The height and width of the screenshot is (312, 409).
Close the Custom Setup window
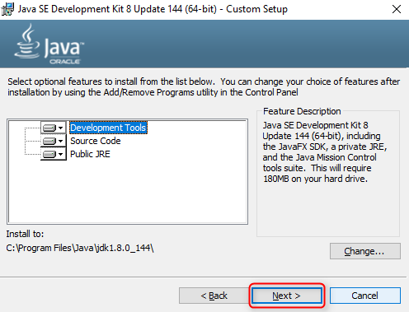click(397, 9)
